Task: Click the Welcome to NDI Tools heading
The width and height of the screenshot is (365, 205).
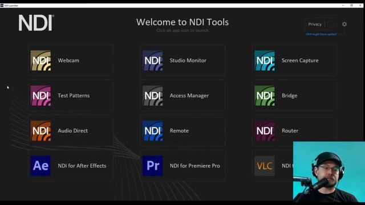Action: pos(182,22)
